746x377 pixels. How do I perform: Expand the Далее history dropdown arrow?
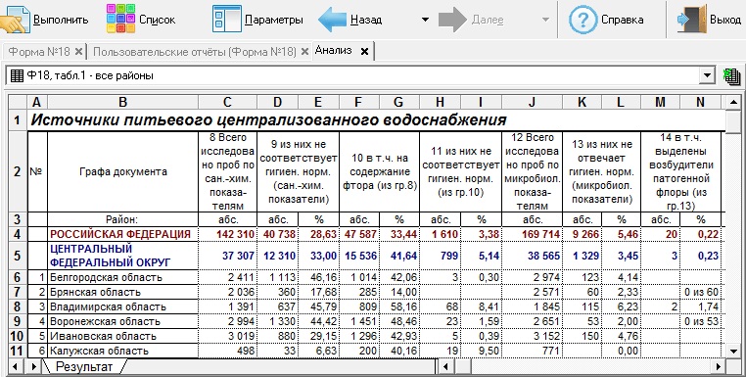(545, 20)
